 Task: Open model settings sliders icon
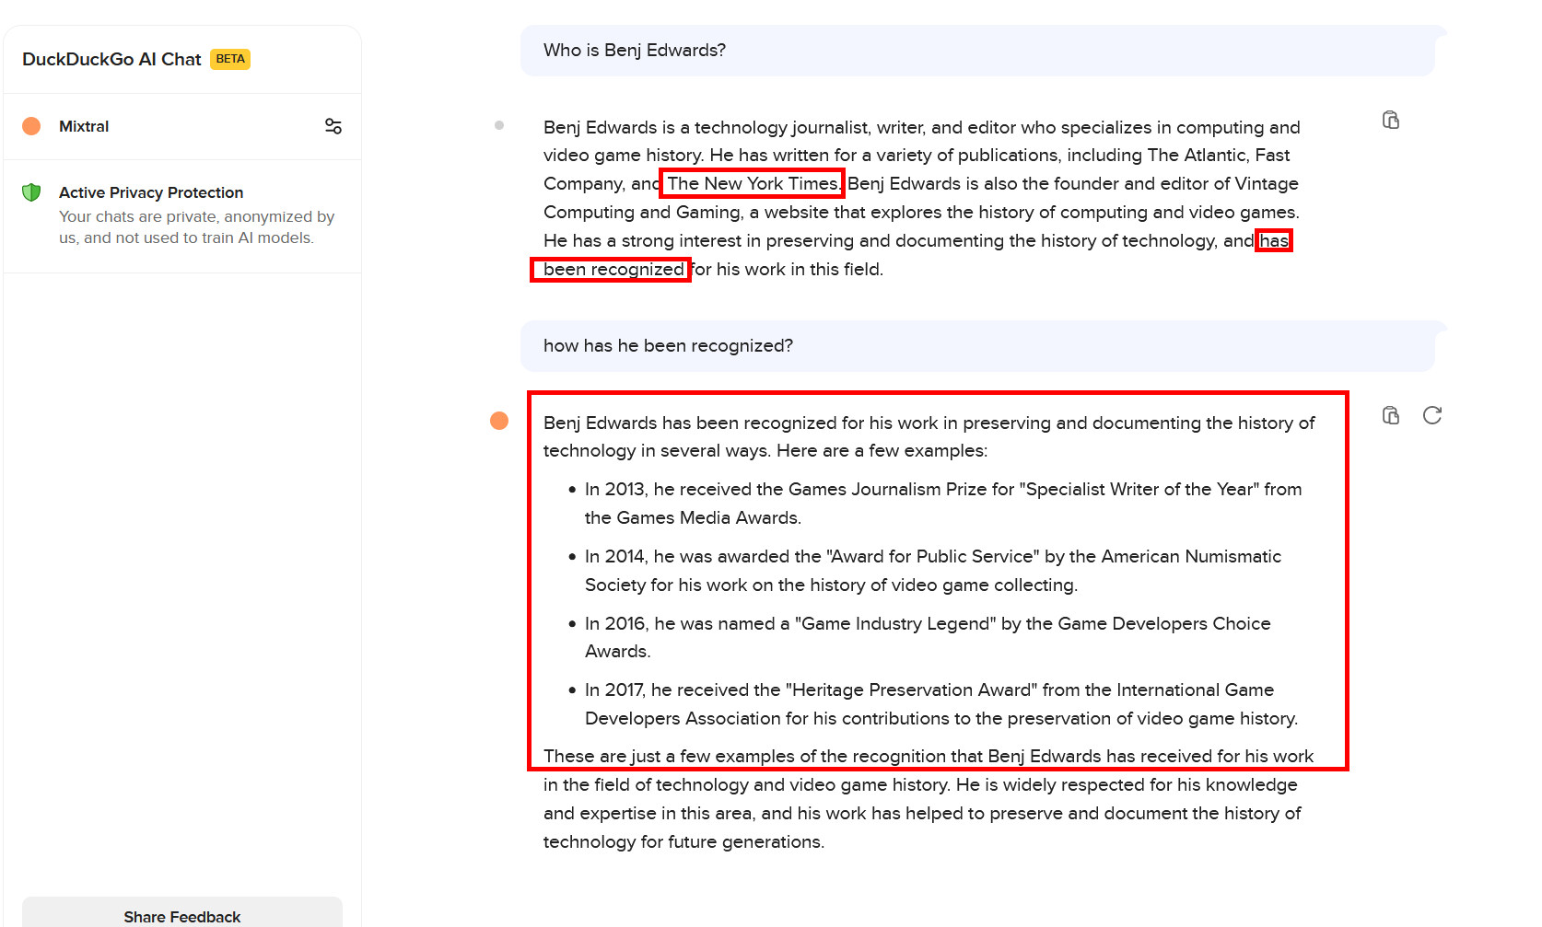point(333,126)
